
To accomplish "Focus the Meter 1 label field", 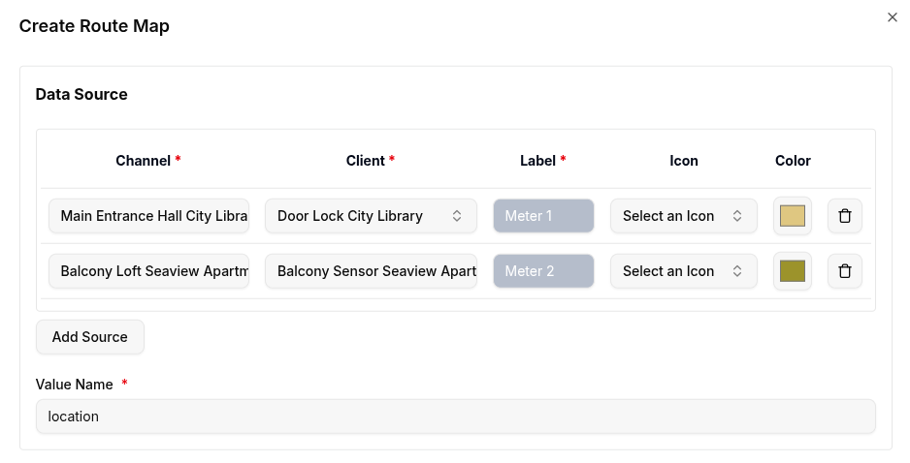I will 543,216.
